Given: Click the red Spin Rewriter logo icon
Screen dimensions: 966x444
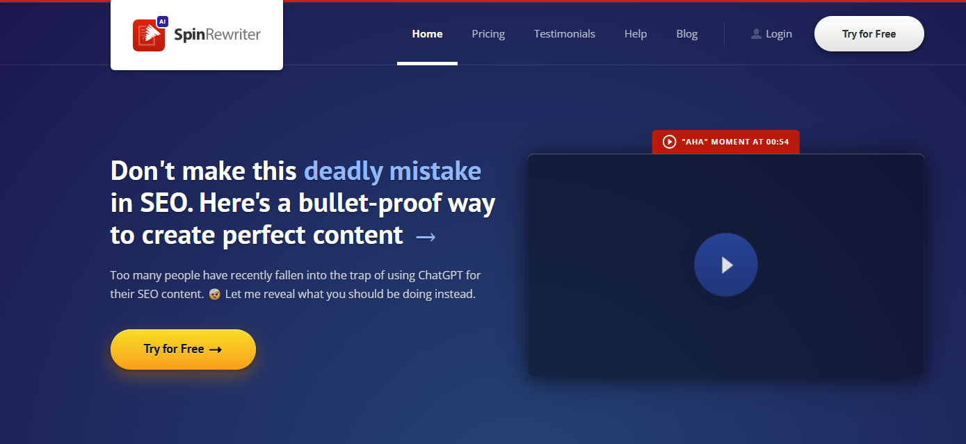Looking at the screenshot, I should (x=149, y=35).
